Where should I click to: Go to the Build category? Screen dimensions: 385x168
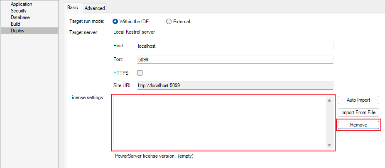(15, 24)
